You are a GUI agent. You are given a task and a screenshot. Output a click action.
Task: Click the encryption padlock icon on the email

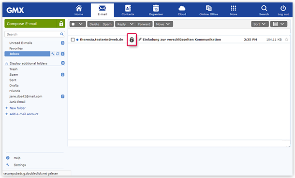coord(132,40)
